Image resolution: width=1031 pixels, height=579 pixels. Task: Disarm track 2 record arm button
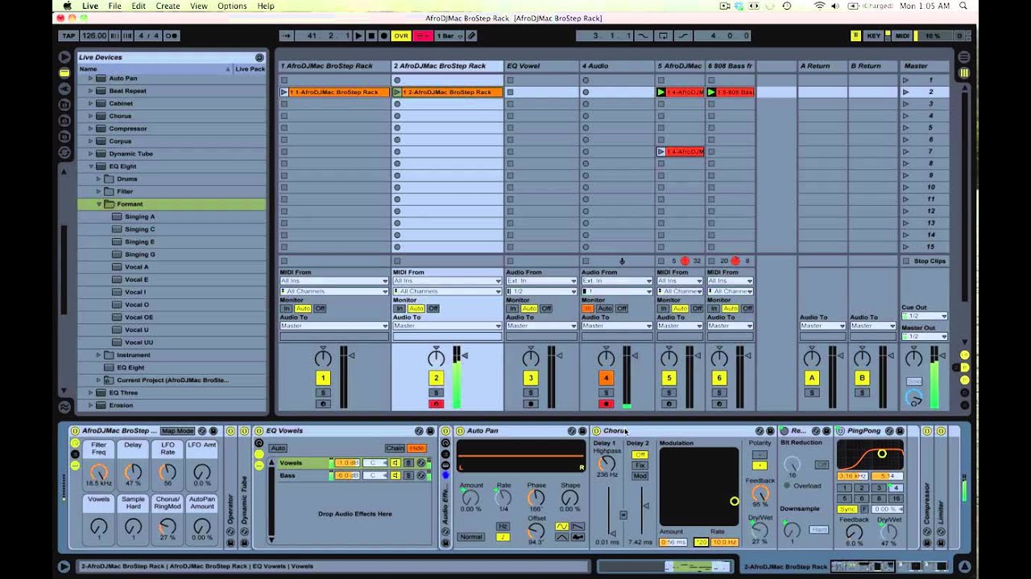click(436, 404)
